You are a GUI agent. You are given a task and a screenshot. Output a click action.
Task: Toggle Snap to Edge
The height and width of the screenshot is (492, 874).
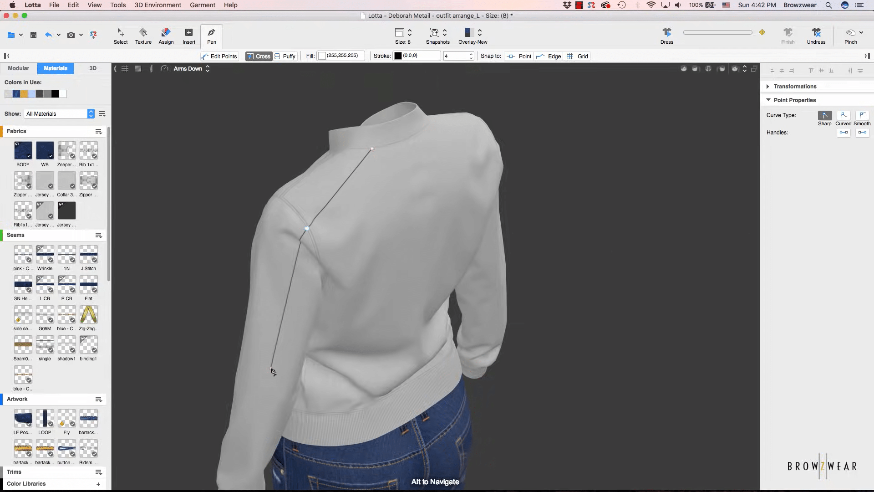point(549,56)
